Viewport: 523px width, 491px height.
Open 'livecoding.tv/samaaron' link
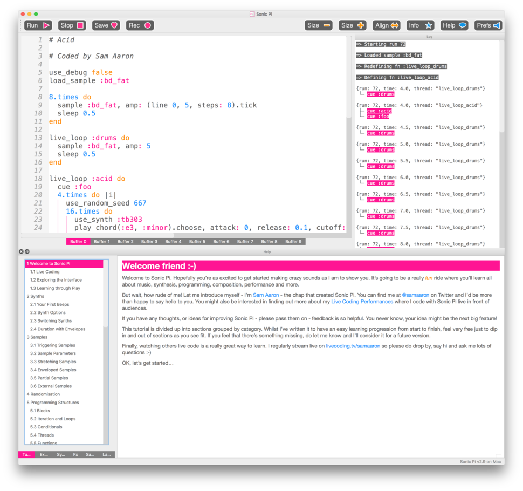(353, 346)
